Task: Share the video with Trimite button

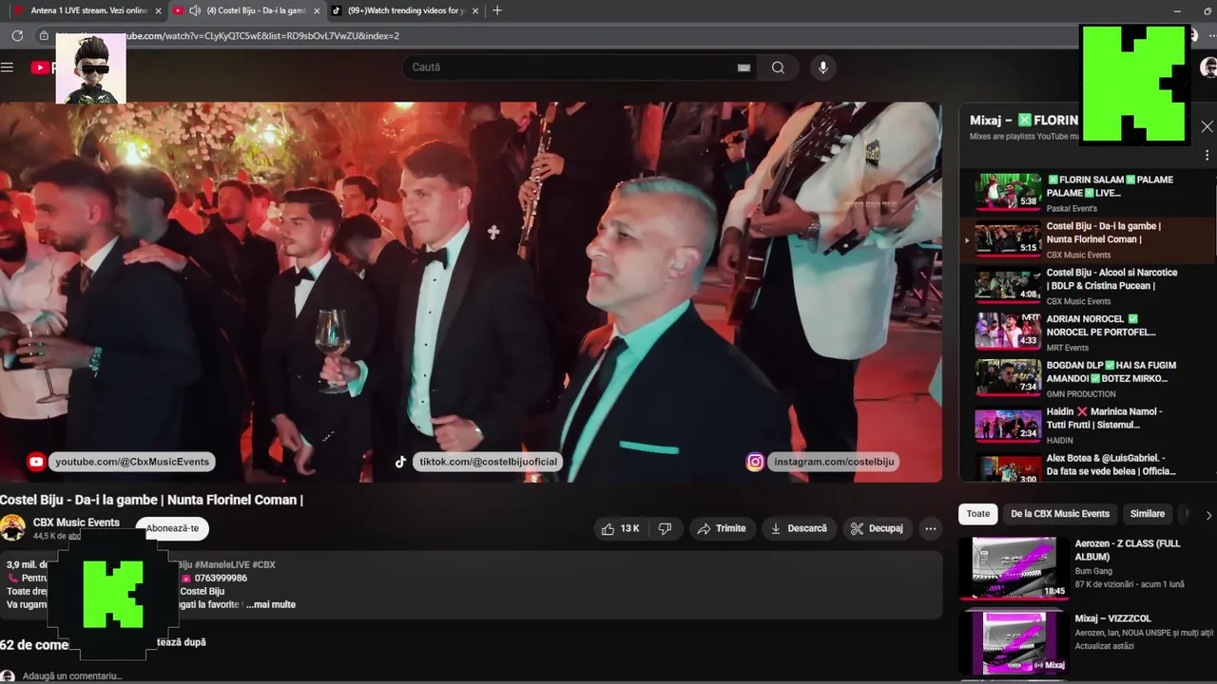Action: pyautogui.click(x=721, y=528)
